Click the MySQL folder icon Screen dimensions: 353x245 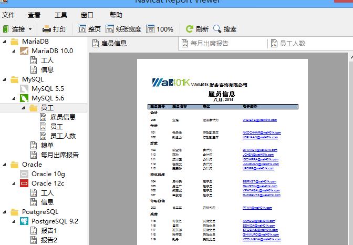click(x=14, y=79)
